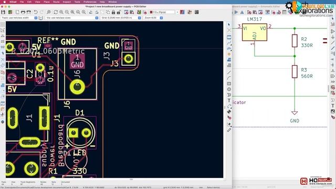
Task: Toggle grid display in PCB left toolbar
Action: [x=3, y=25]
